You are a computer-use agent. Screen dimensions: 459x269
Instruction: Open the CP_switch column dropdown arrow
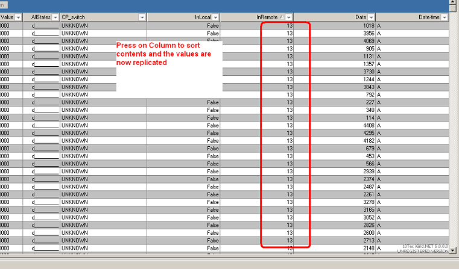click(x=142, y=17)
